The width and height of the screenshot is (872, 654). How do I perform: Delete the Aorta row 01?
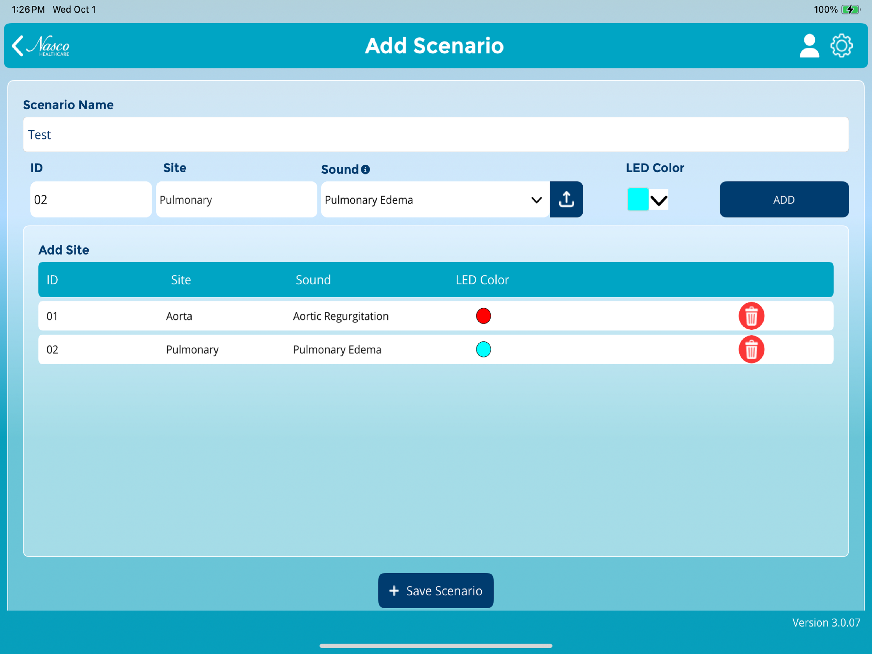pos(751,316)
